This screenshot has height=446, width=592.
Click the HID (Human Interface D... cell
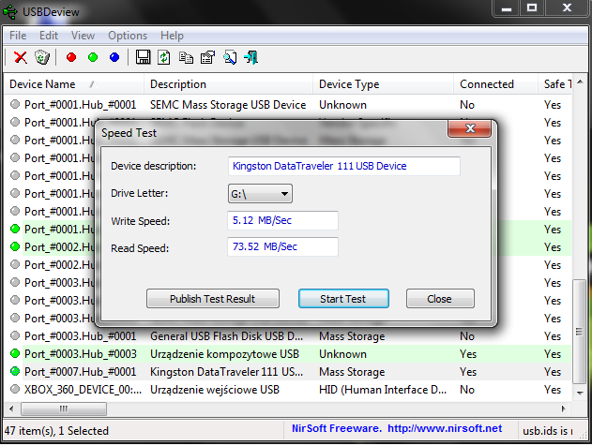click(x=383, y=390)
